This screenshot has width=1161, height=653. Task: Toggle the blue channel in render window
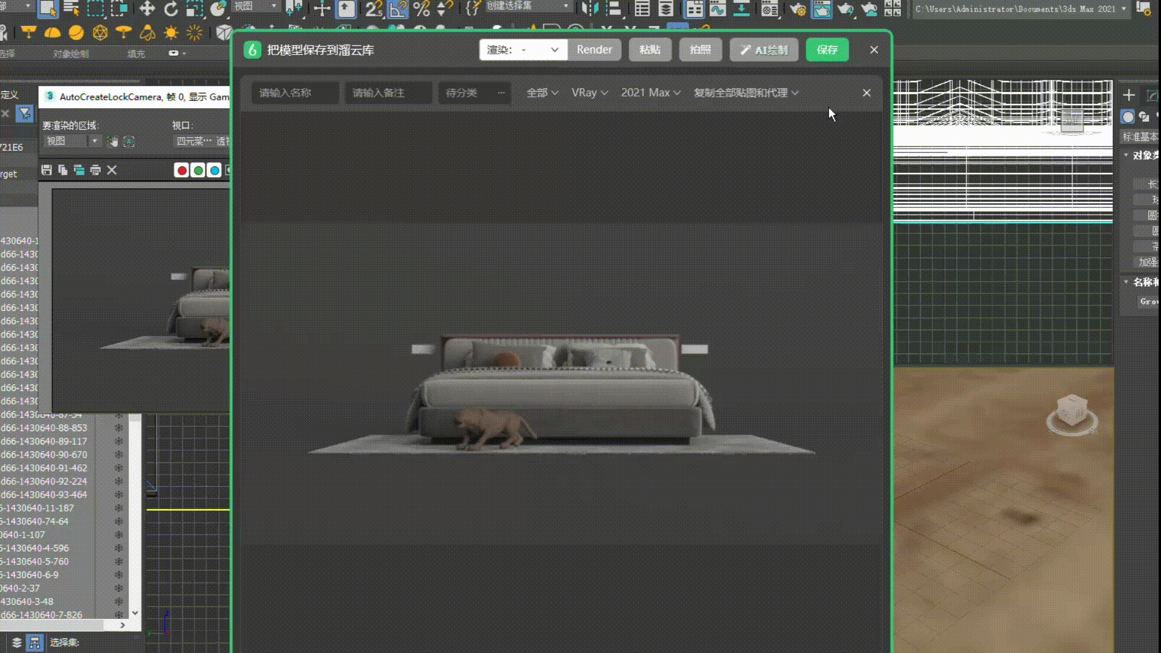pyautogui.click(x=214, y=171)
